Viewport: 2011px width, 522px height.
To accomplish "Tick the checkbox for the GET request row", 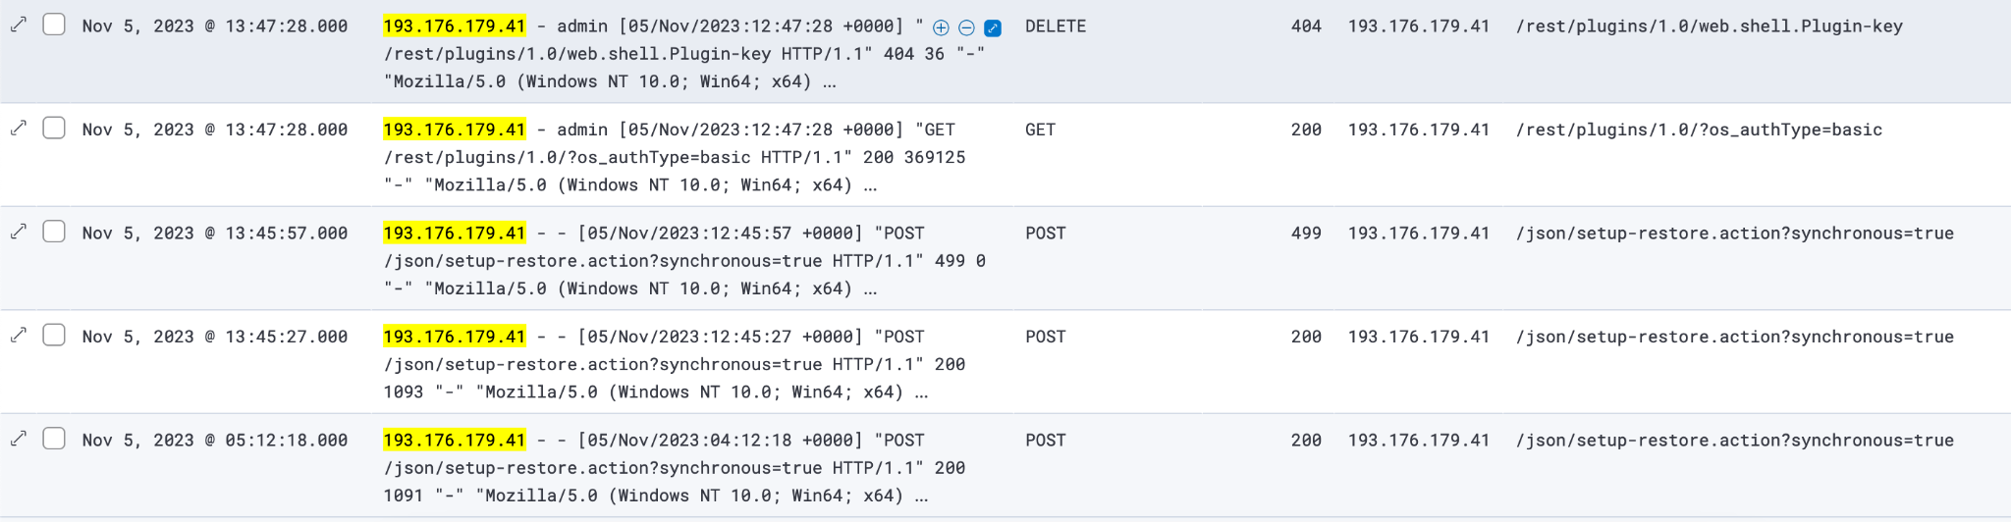I will click(54, 128).
